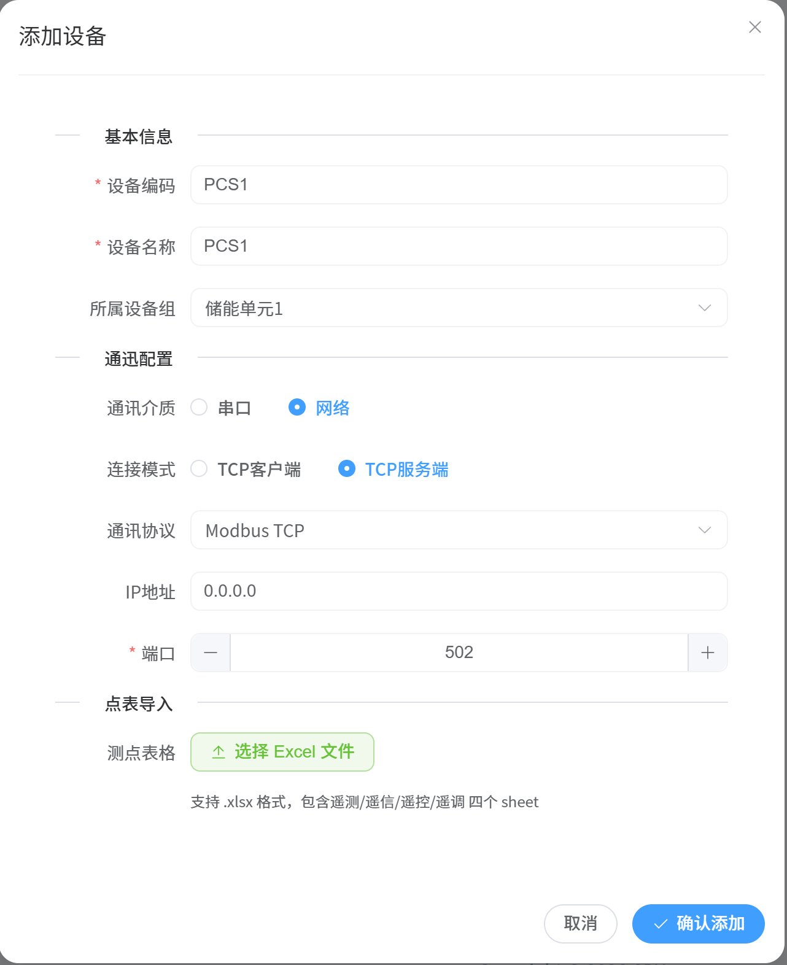Click the checkmark icon on 确认添加
Image resolution: width=787 pixels, height=965 pixels.
661,924
